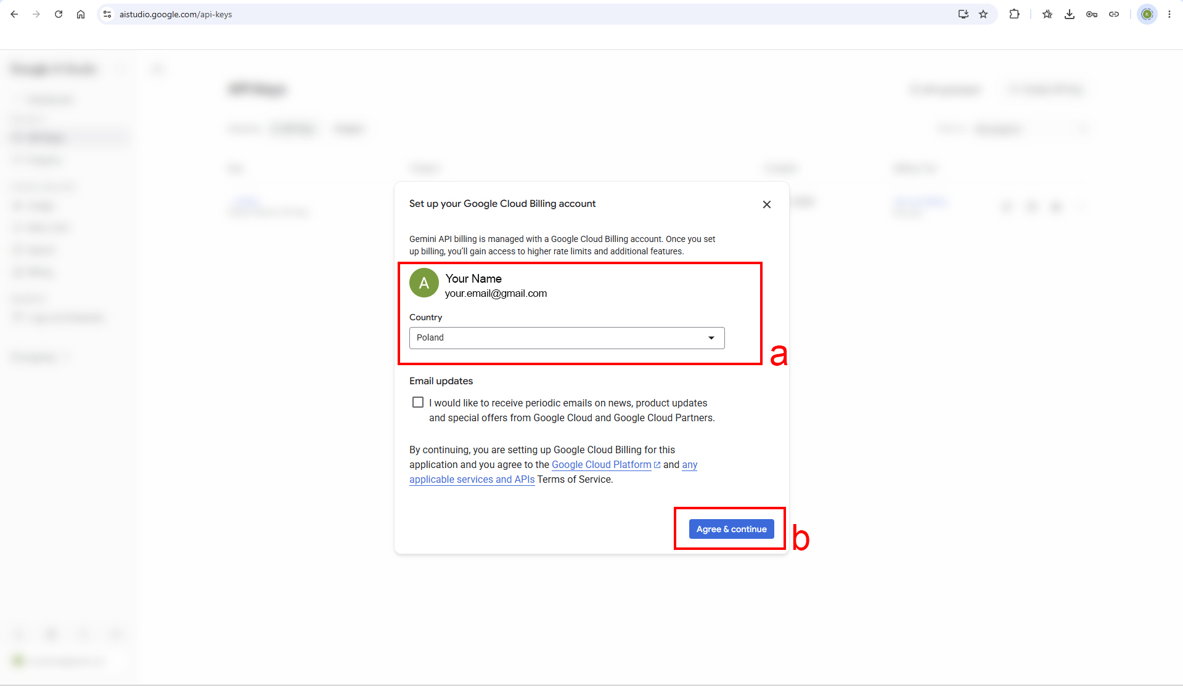Click the green A account avatar
Screen dimensions: 1183x686
coord(424,283)
